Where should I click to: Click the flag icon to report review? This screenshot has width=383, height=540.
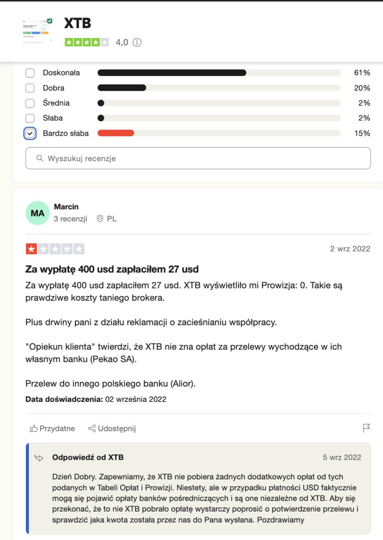[x=367, y=428]
